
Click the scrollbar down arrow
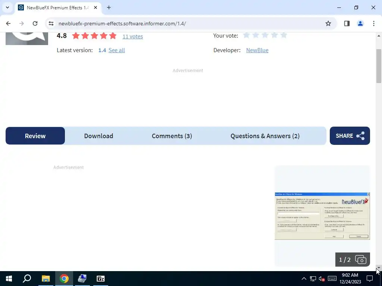(379, 268)
